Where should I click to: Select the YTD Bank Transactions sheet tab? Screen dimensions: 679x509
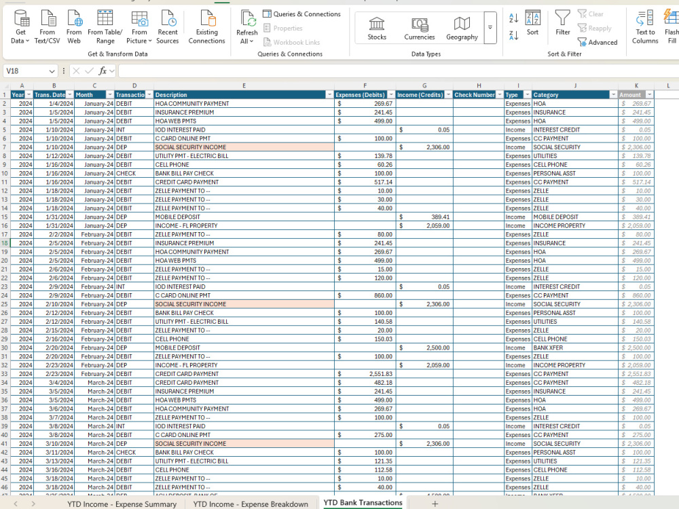[x=363, y=503]
